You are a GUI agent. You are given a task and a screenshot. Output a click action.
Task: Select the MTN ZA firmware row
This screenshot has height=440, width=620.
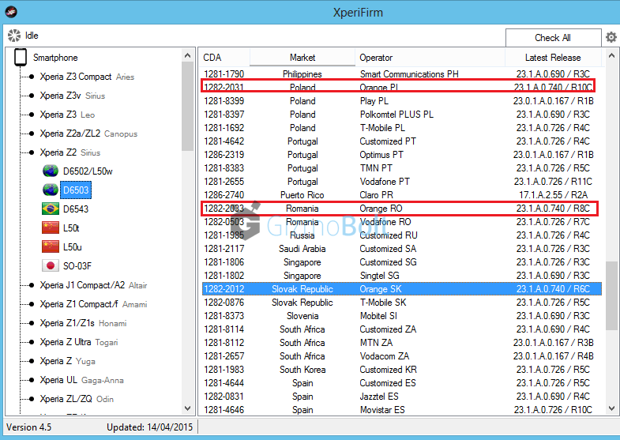point(402,343)
